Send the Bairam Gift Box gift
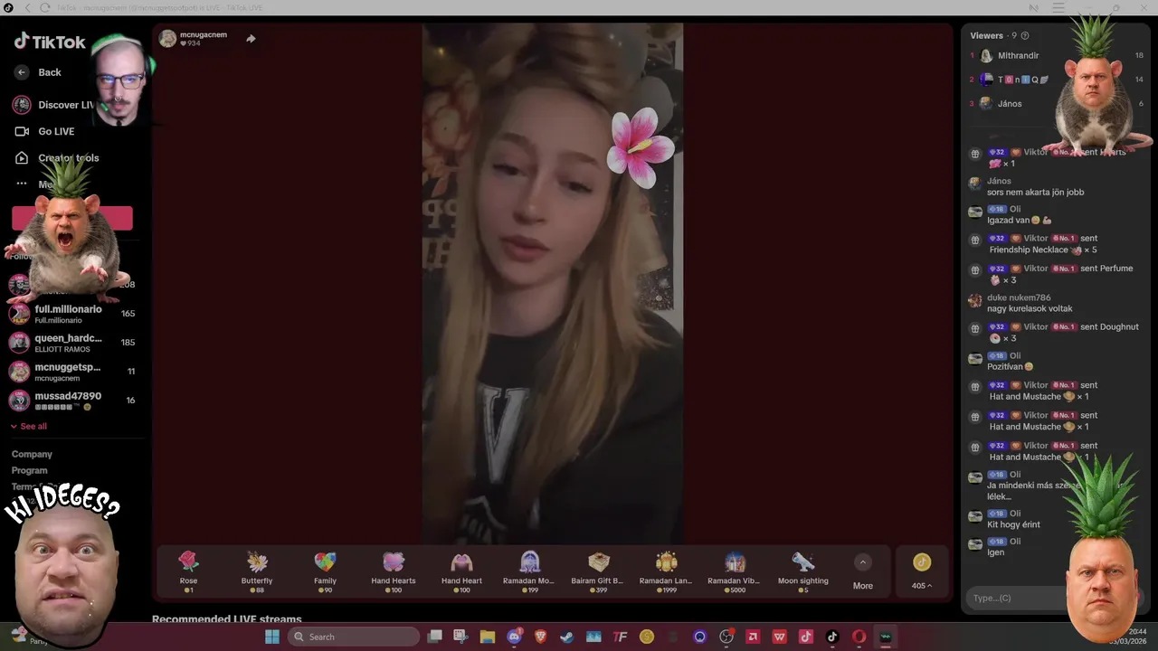Viewport: 1158px width, 651px height. tap(598, 571)
